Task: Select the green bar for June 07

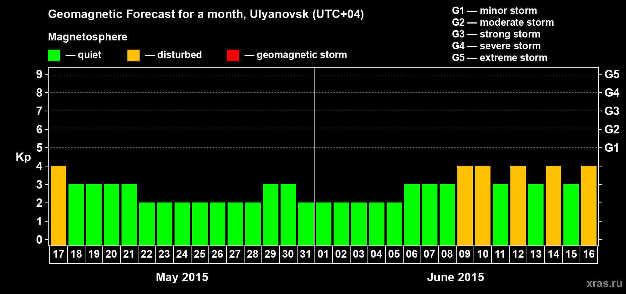Action: [x=430, y=215]
